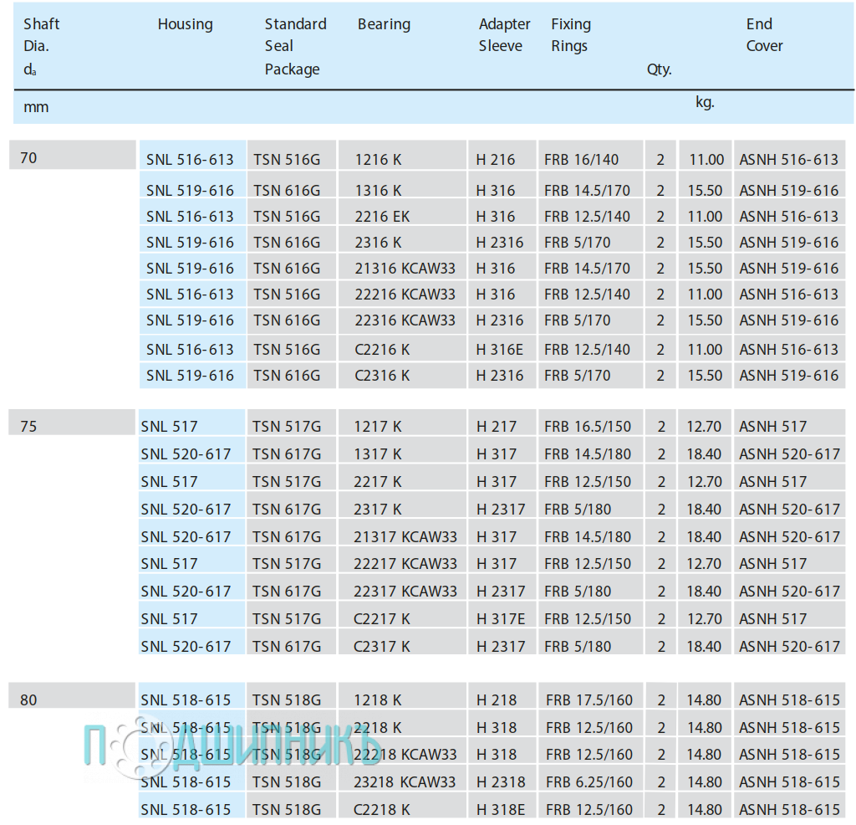Screen dimensions: 856x825
Task: Select bearing cell "1317 K"
Action: coord(403,451)
